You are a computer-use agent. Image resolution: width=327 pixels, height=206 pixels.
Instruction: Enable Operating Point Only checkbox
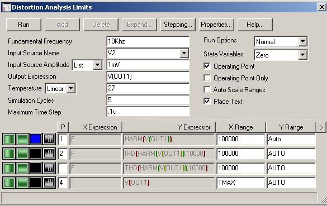click(x=207, y=78)
